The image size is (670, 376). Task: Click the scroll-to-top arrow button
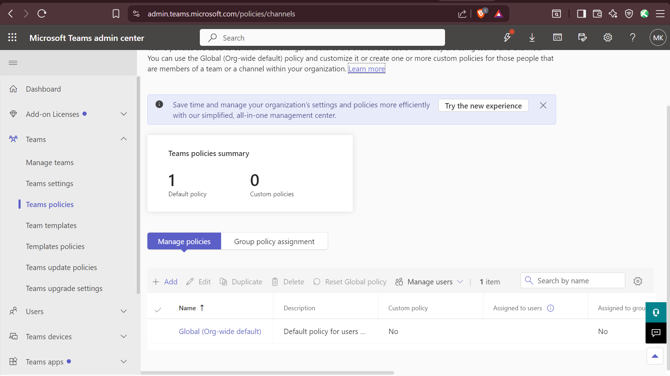click(x=655, y=356)
